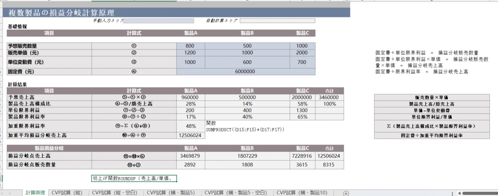Click the 販売数量×単価 explanation cell
The image size is (498, 196).
pyautogui.click(x=432, y=97)
